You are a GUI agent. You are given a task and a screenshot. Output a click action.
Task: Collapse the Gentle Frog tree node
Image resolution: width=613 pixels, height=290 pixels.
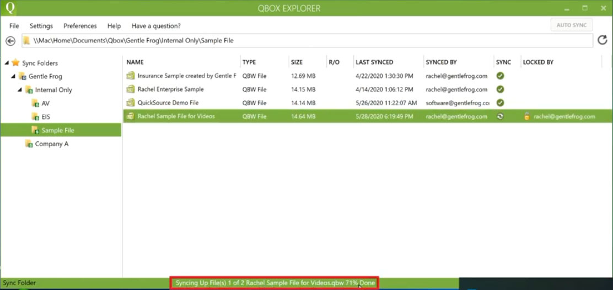point(13,77)
